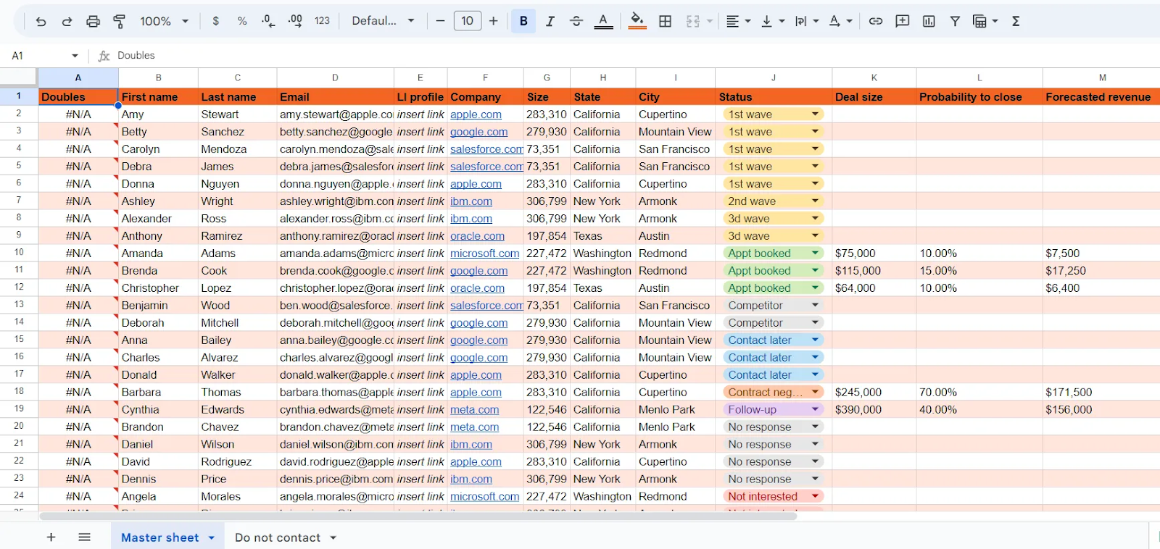Open more number formats (123)
This screenshot has height=549, width=1160.
(x=323, y=21)
